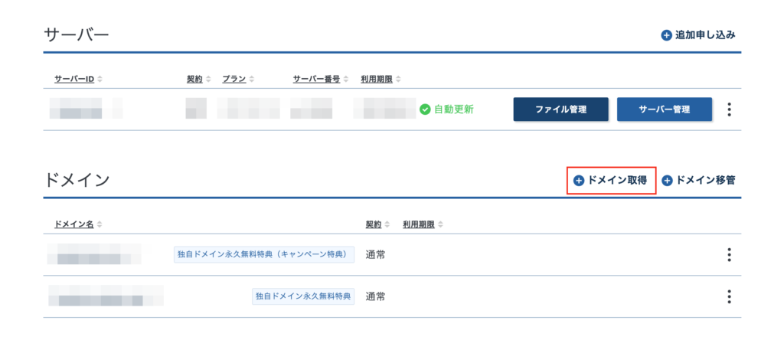Open サーバー管理 panel

coord(665,109)
